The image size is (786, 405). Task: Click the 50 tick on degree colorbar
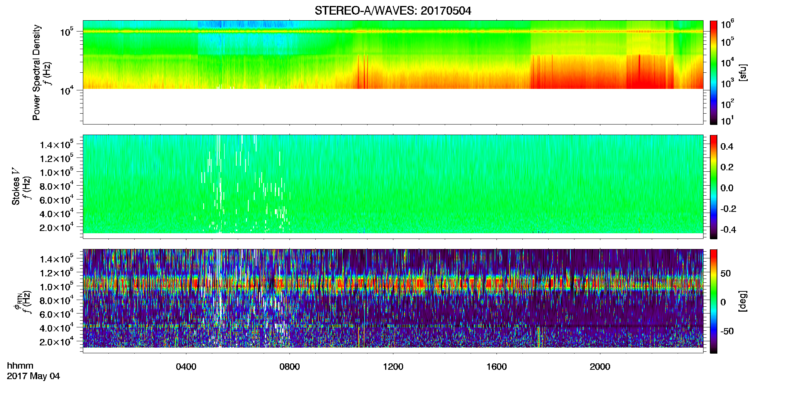click(x=726, y=273)
